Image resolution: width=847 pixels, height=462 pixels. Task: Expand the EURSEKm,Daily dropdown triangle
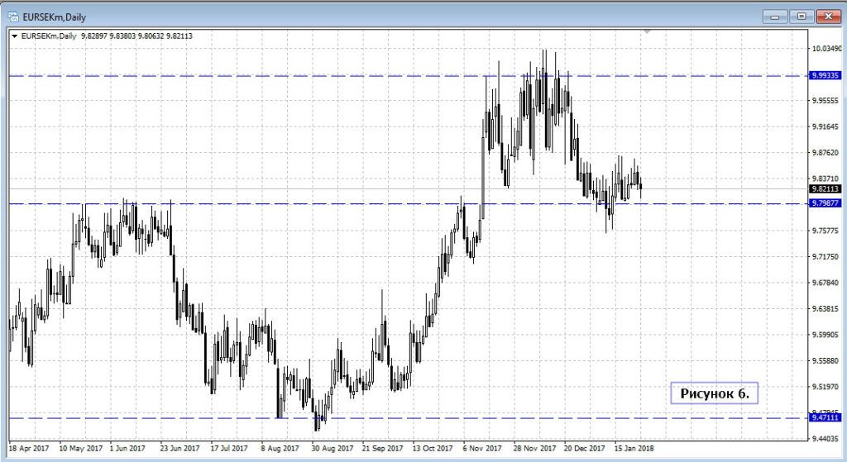pos(14,36)
